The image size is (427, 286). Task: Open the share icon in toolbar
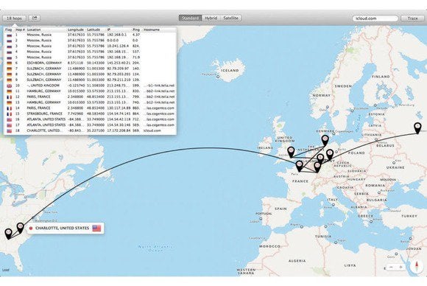pyautogui.click(x=35, y=18)
